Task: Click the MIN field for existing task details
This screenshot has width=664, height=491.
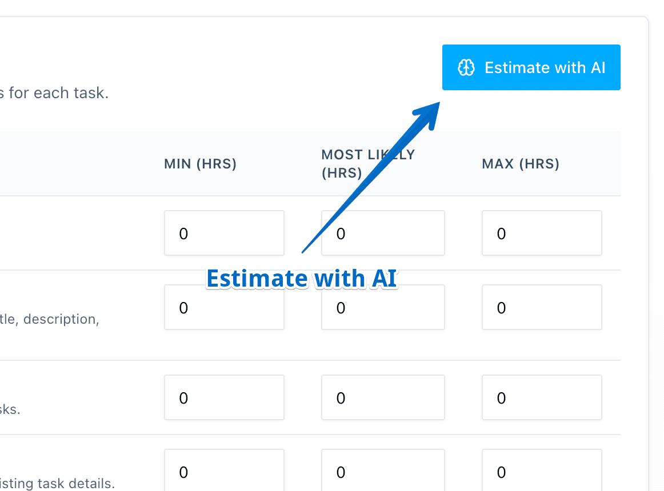Action: point(224,473)
